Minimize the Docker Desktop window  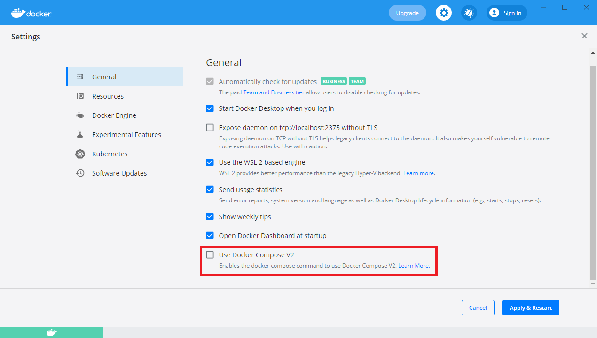pos(543,7)
